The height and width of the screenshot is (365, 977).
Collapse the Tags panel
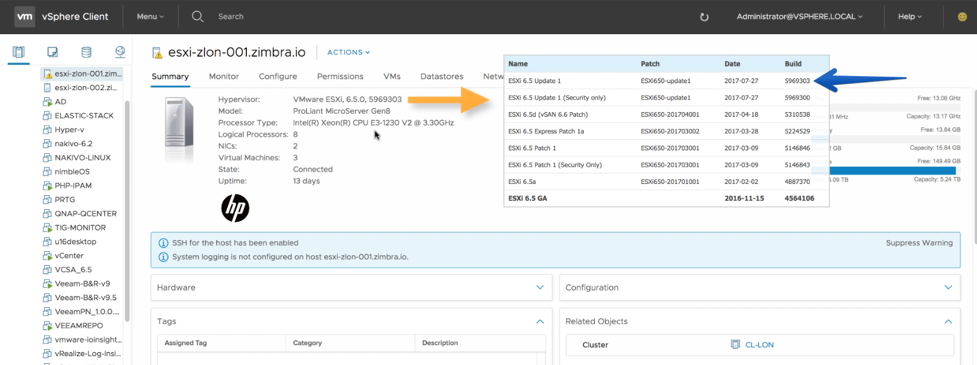[x=540, y=321]
